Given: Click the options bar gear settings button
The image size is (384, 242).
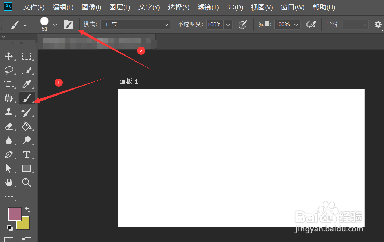Looking at the screenshot, I should tap(378, 24).
